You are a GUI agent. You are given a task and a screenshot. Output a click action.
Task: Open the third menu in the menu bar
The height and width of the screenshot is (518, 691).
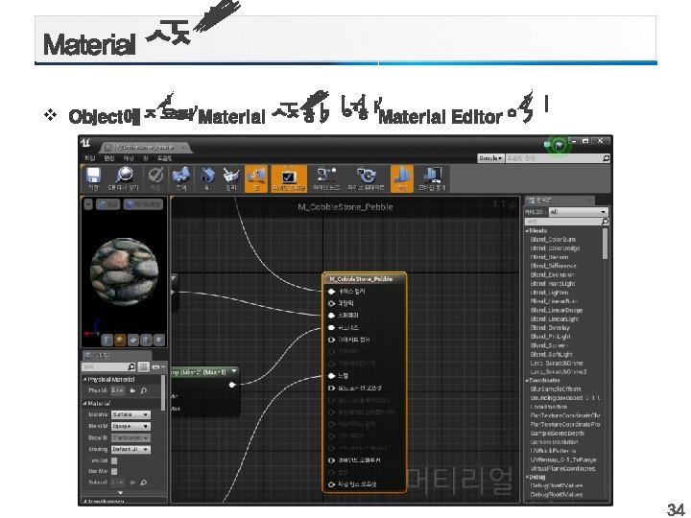click(x=129, y=158)
